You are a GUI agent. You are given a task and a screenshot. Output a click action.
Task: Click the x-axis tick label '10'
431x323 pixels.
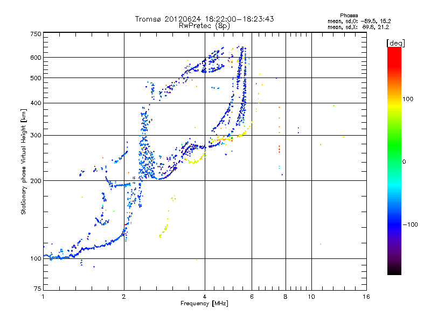coord(311,297)
